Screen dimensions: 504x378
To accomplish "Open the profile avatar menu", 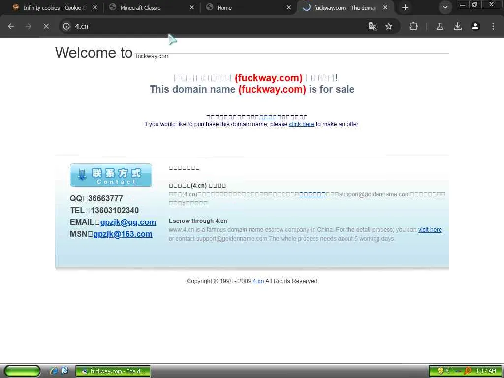I will click(x=475, y=26).
